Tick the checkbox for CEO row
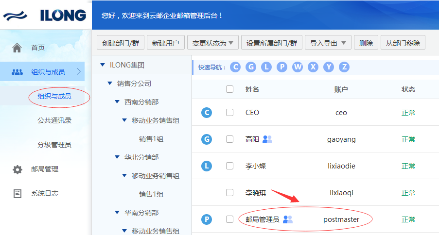This screenshot has width=439, height=235. (x=230, y=113)
